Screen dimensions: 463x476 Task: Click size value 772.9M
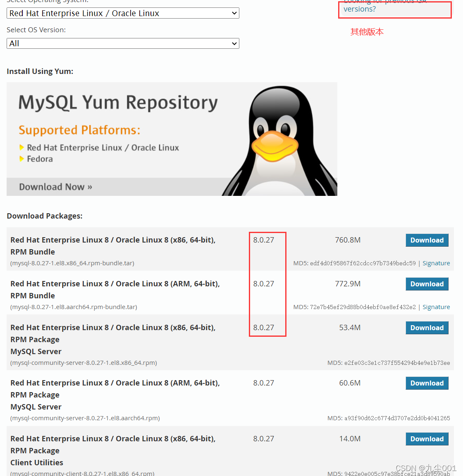(x=348, y=284)
